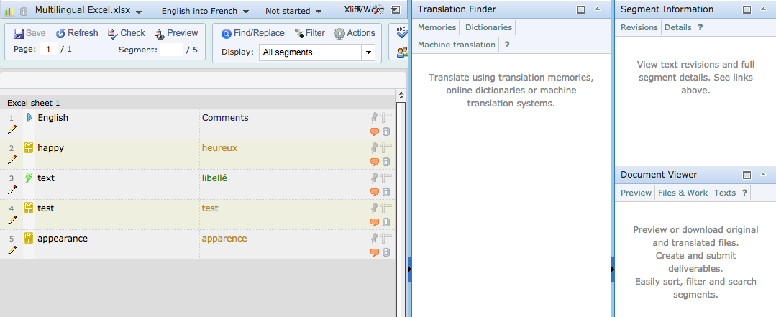Click the orange comment icon on the 'appearance' row

(375, 252)
